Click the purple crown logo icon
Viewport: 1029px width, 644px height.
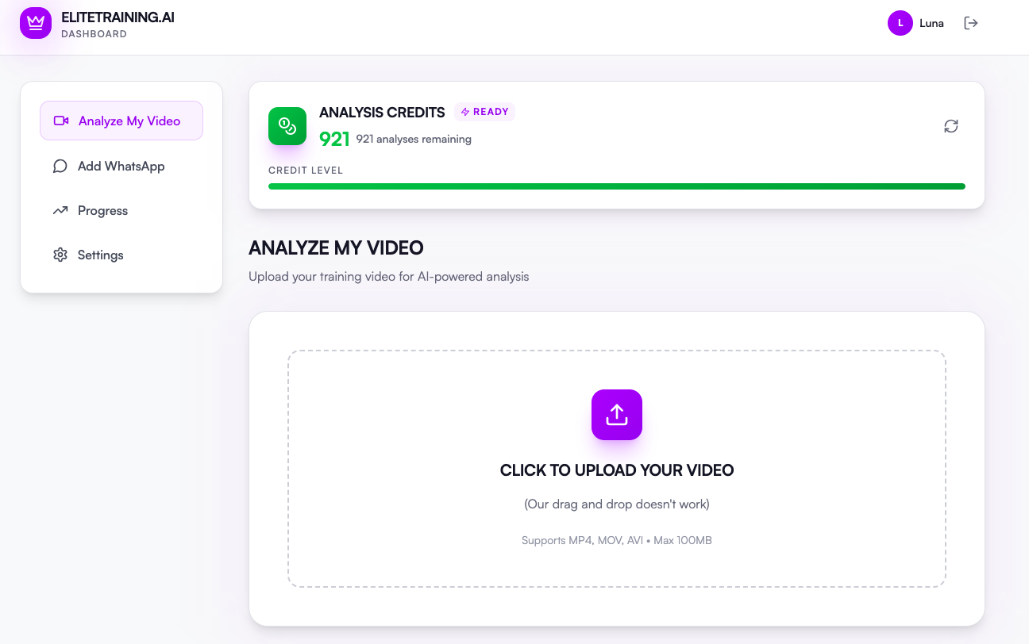tap(35, 23)
